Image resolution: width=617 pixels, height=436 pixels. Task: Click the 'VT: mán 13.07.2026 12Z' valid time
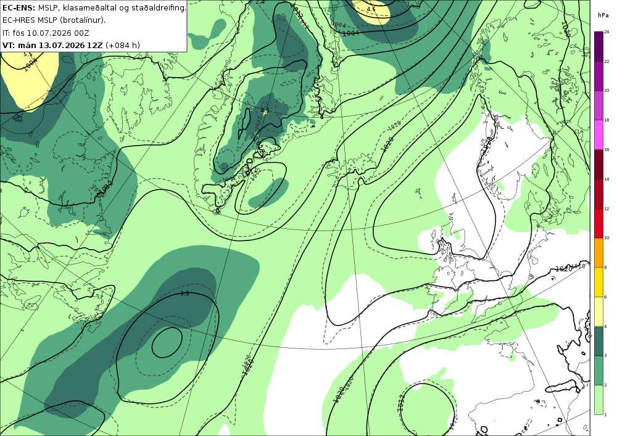click(x=52, y=45)
